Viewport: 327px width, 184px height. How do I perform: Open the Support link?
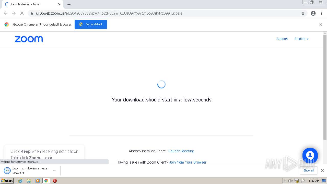coord(282,39)
